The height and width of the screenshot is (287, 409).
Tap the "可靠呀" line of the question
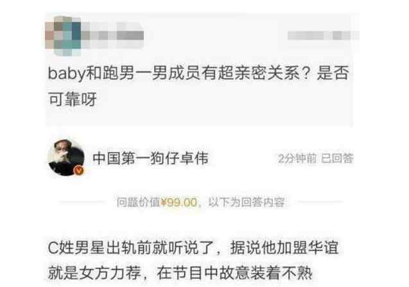click(x=73, y=99)
